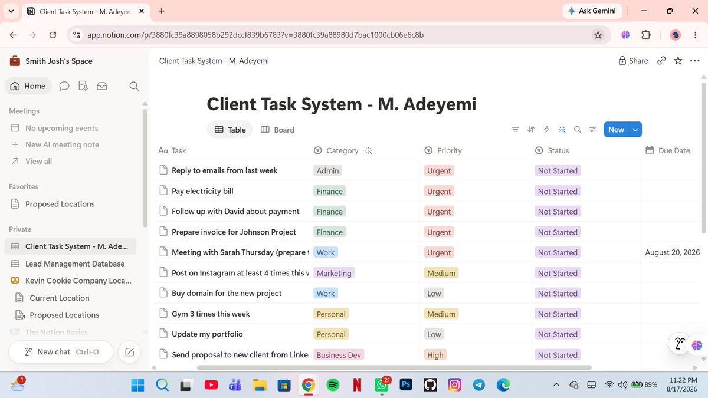Open the page icon for Pay electricity bill
Image resolution: width=708 pixels, height=398 pixels.
pyautogui.click(x=164, y=191)
